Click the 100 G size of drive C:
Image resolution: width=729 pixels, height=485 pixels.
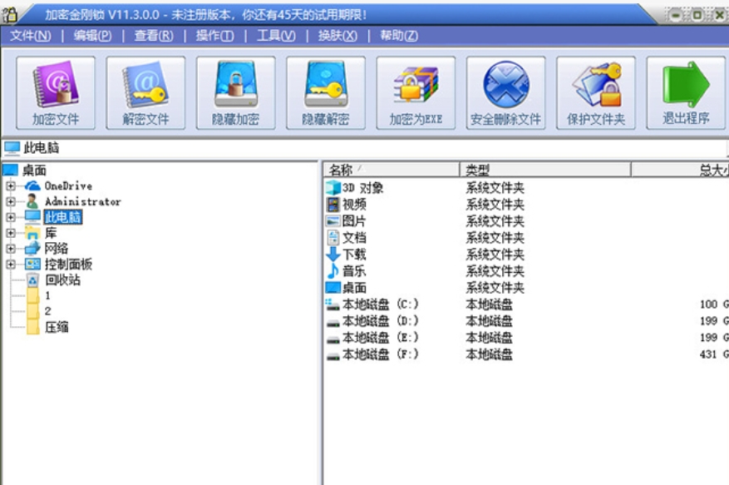click(714, 304)
